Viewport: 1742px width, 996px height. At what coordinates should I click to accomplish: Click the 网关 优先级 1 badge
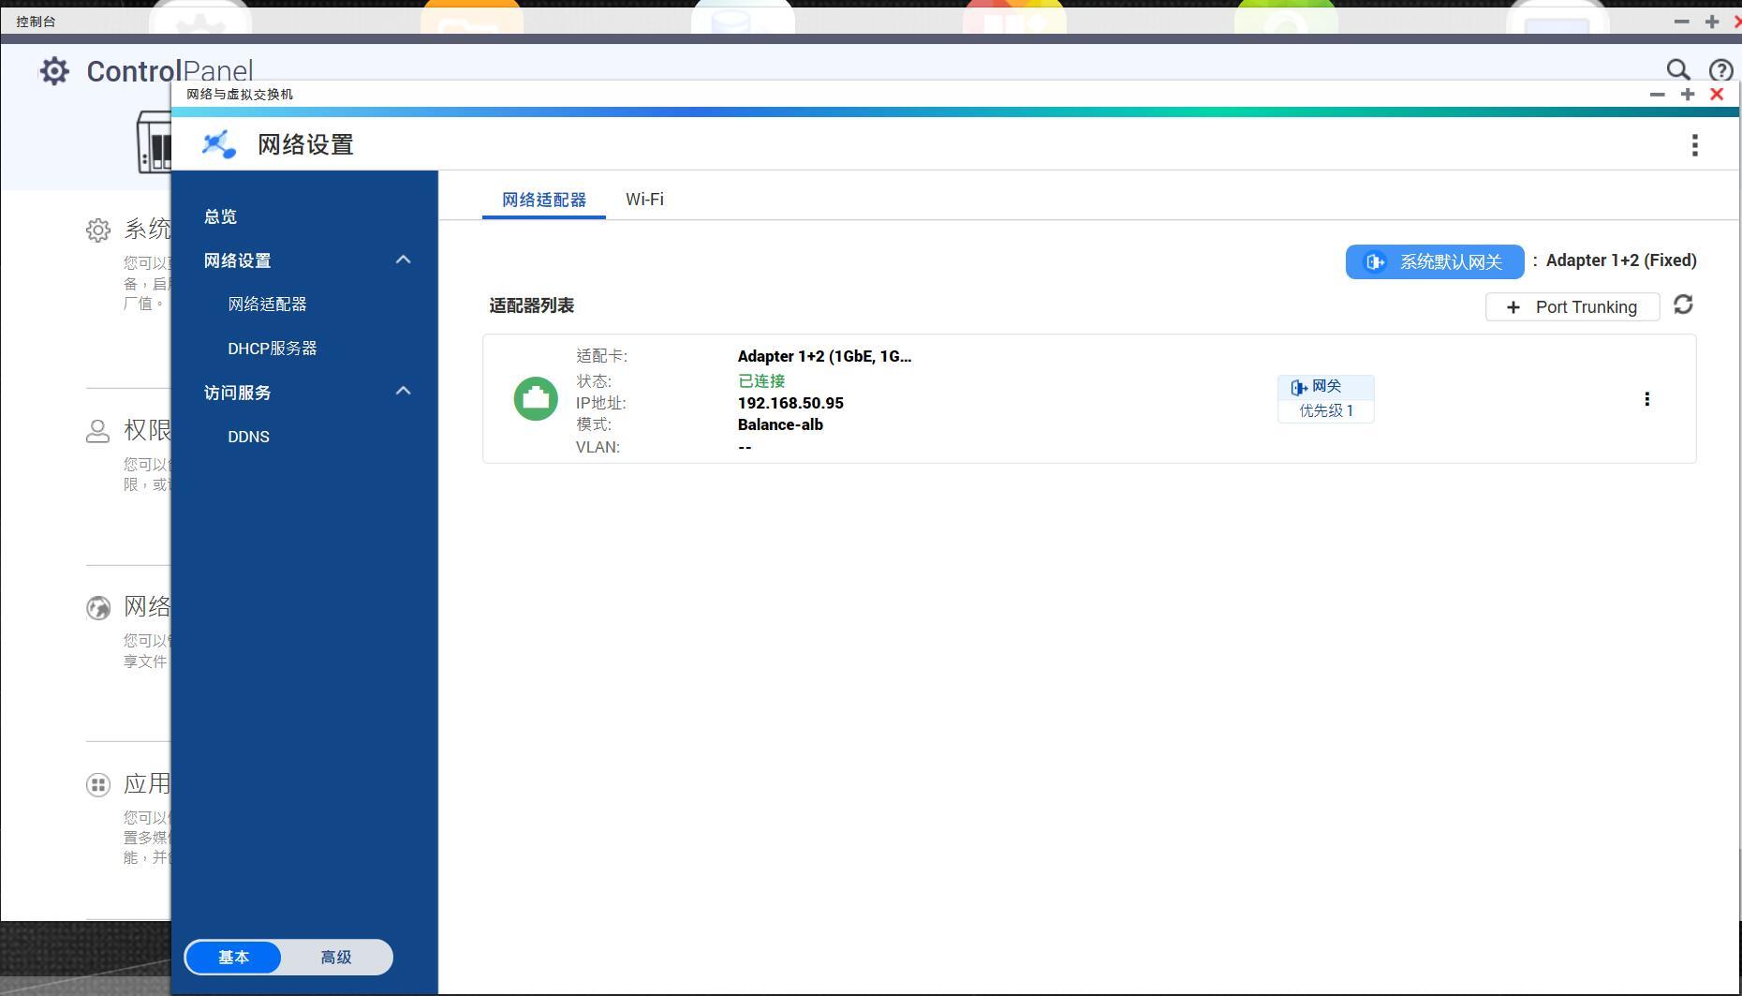pyautogui.click(x=1325, y=399)
